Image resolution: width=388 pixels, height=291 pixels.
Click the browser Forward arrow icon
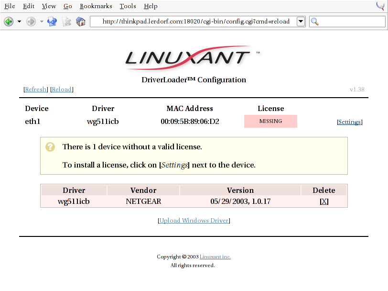pos(31,22)
